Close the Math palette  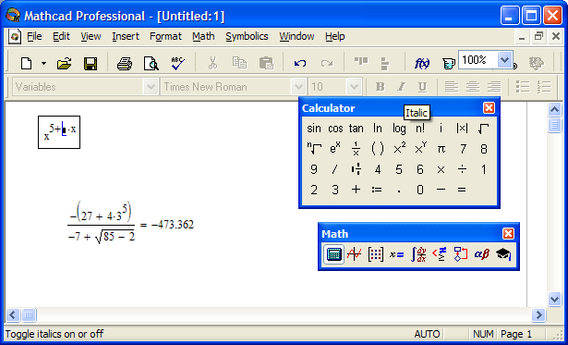508,233
